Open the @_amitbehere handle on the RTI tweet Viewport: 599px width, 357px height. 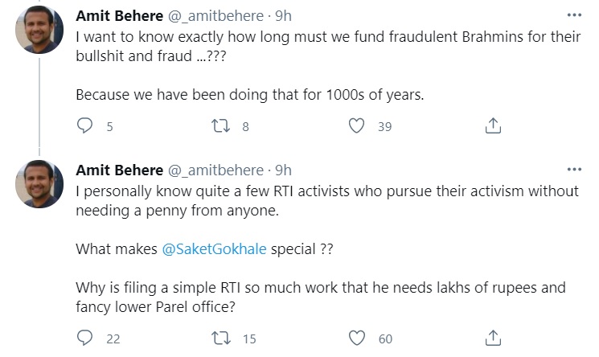click(x=215, y=170)
